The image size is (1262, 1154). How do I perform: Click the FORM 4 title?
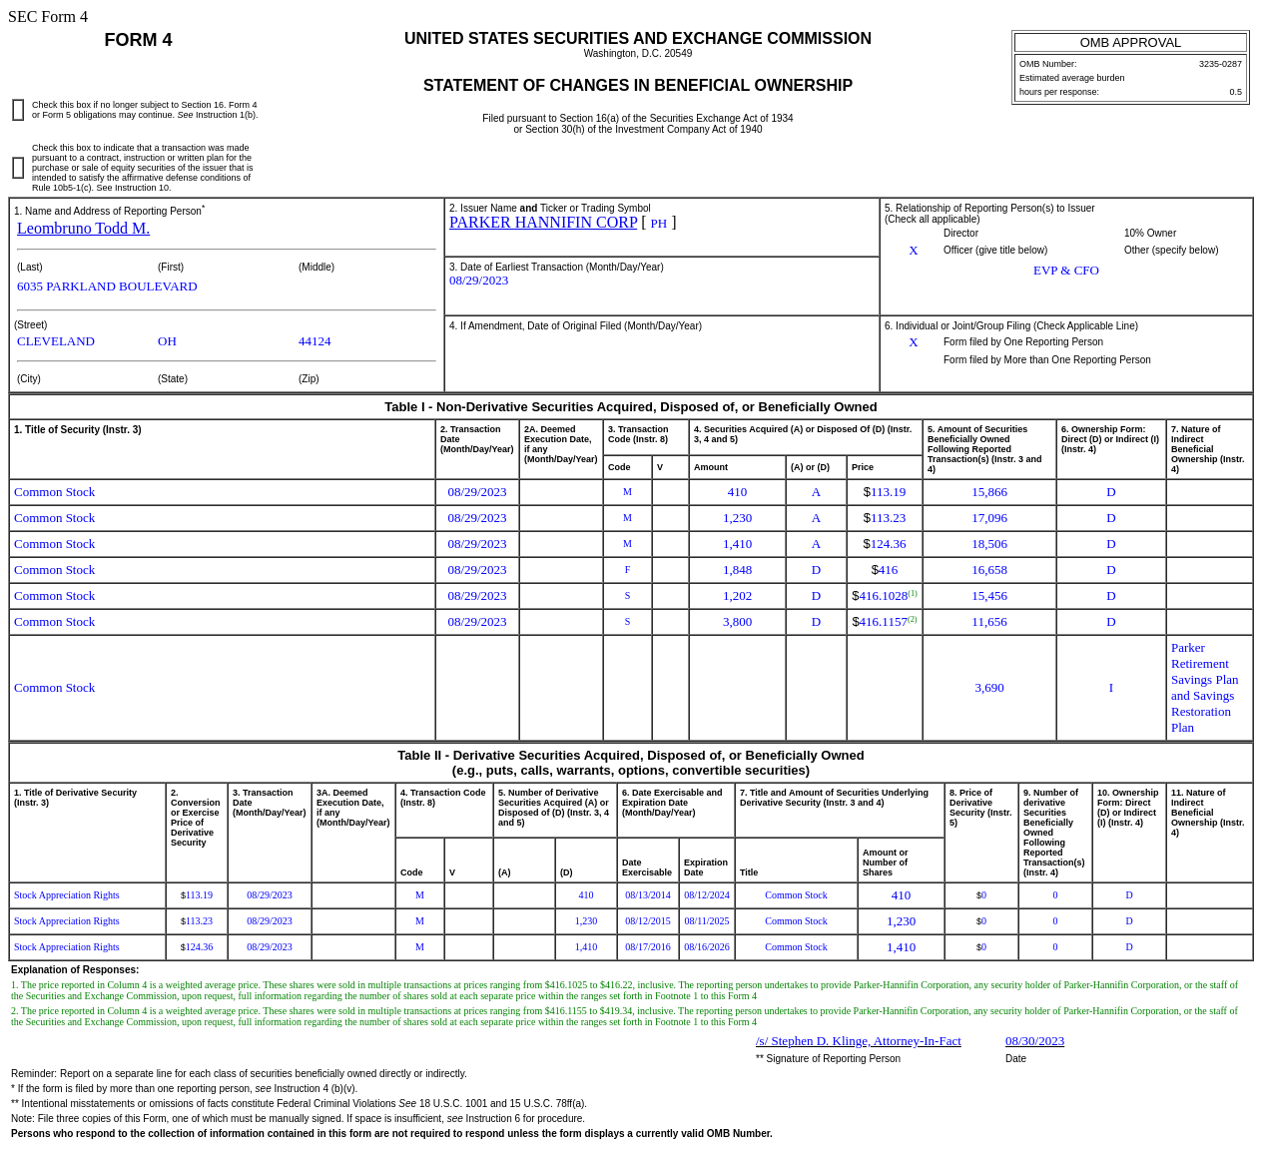click(x=138, y=40)
